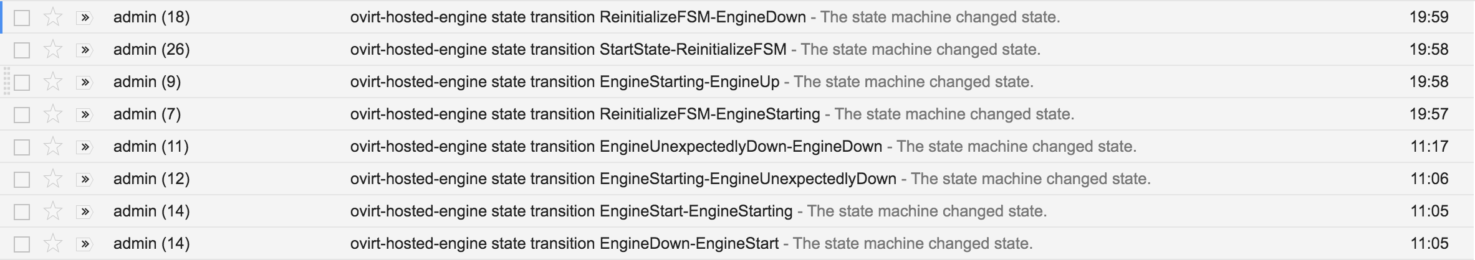Viewport: 1475px width, 260px height.
Task: Star the EngineDown-EngineStart email
Action: (x=53, y=244)
